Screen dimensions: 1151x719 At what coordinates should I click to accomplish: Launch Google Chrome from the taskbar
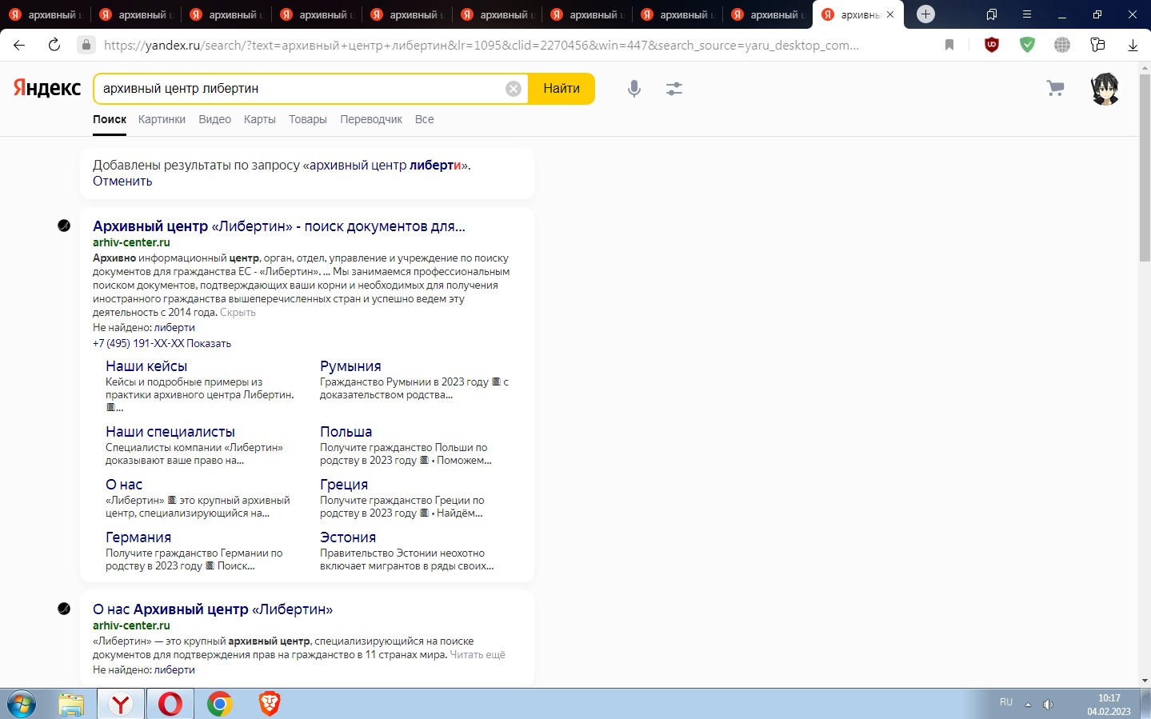(x=219, y=704)
